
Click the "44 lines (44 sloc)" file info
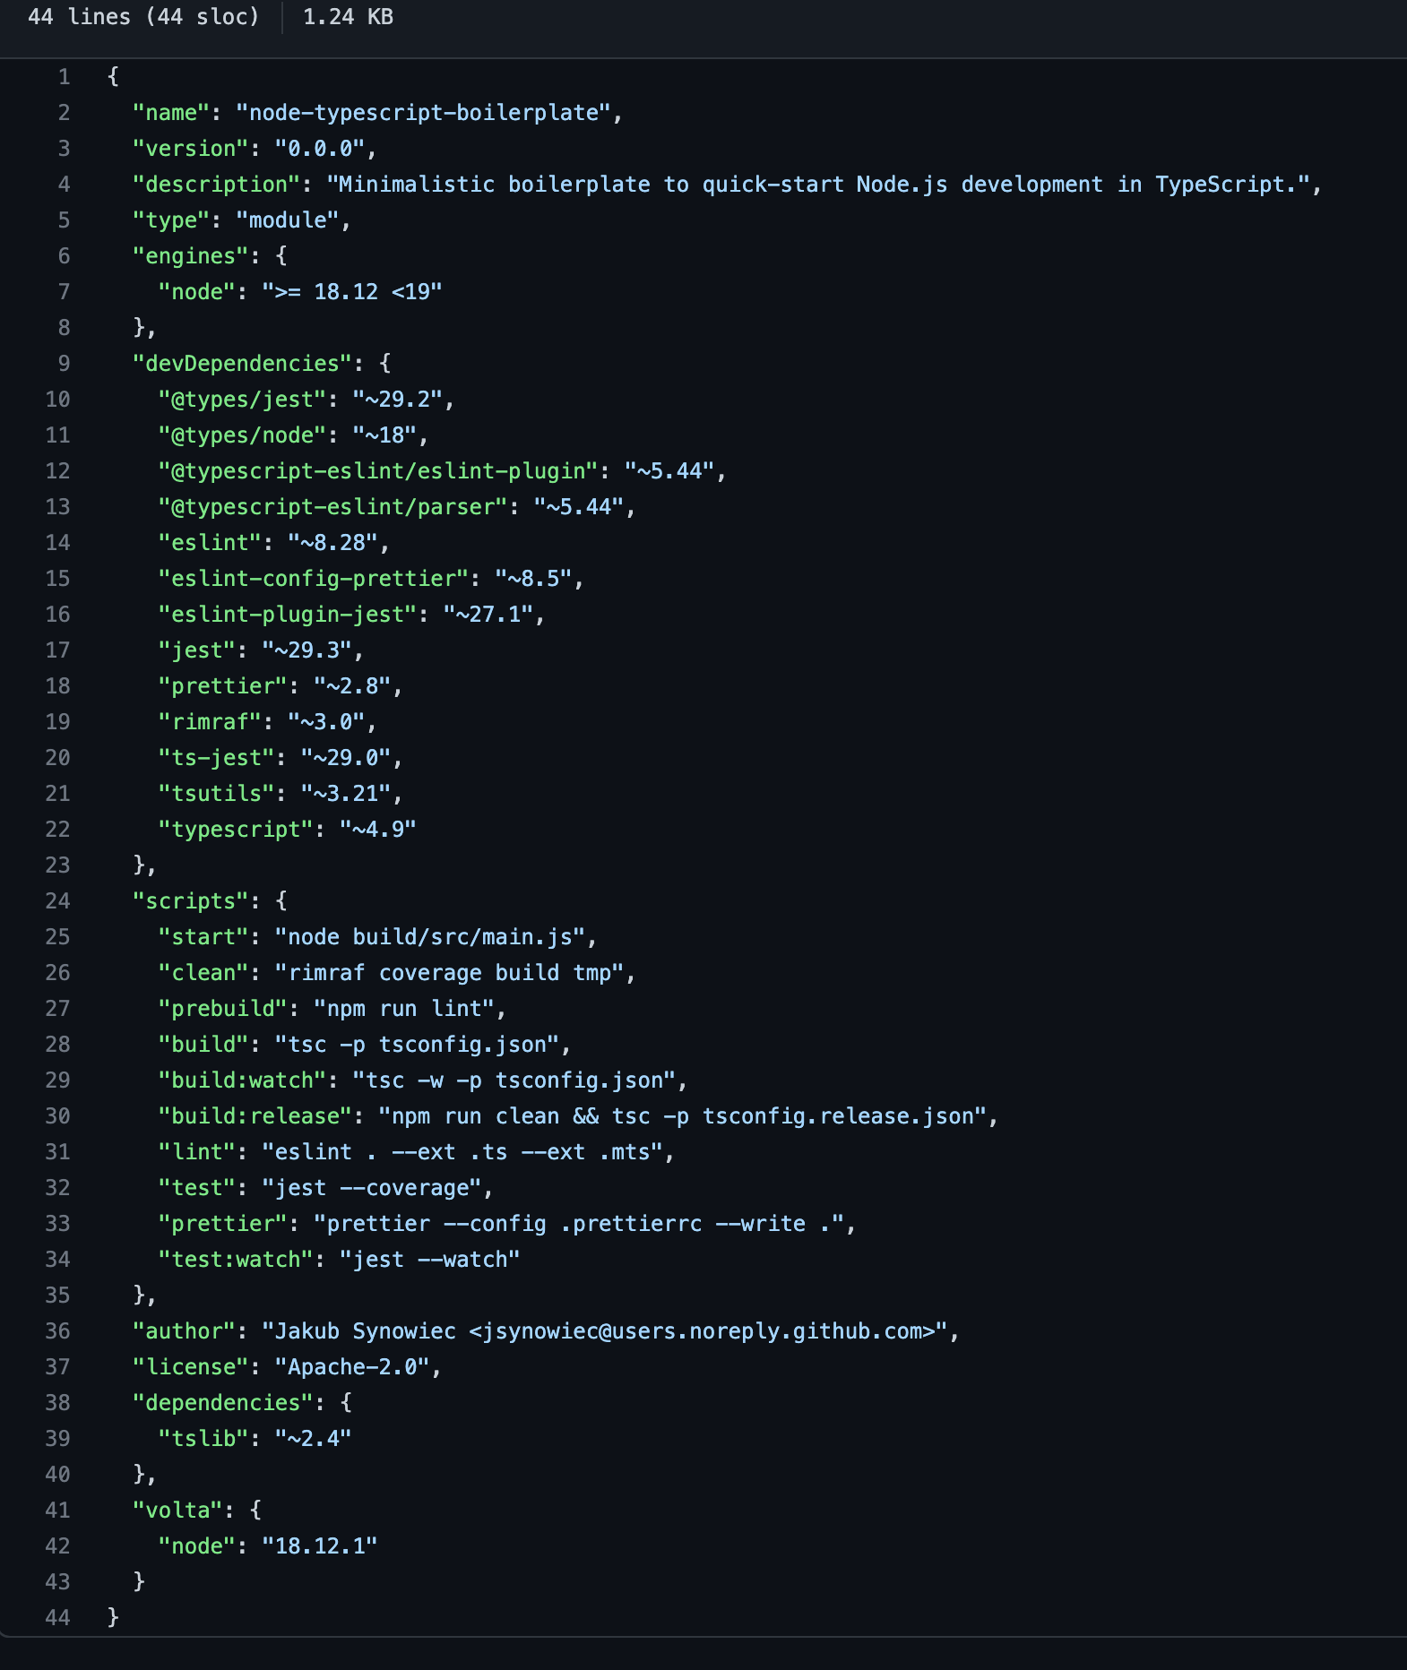coord(143,17)
